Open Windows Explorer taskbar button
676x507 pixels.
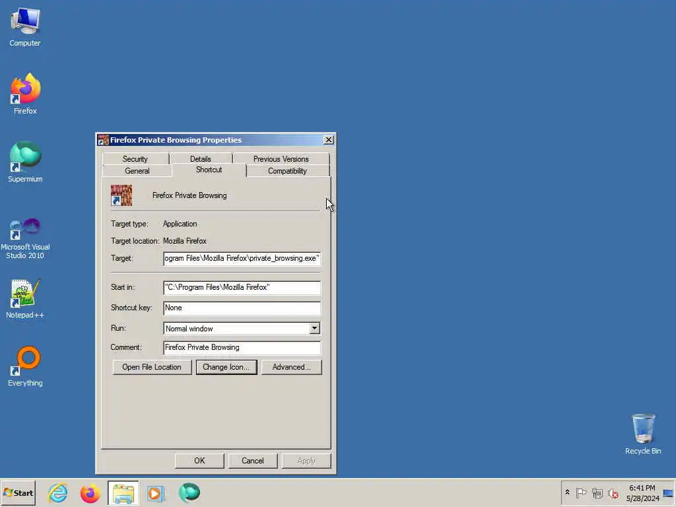tap(123, 493)
